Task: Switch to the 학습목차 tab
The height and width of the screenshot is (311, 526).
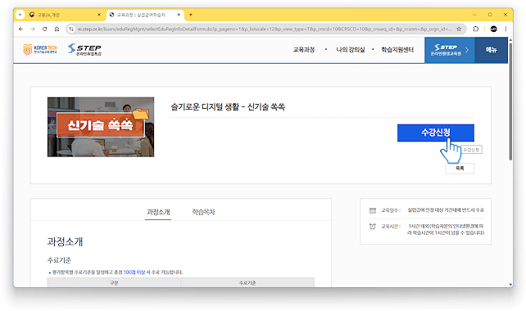Action: point(203,212)
